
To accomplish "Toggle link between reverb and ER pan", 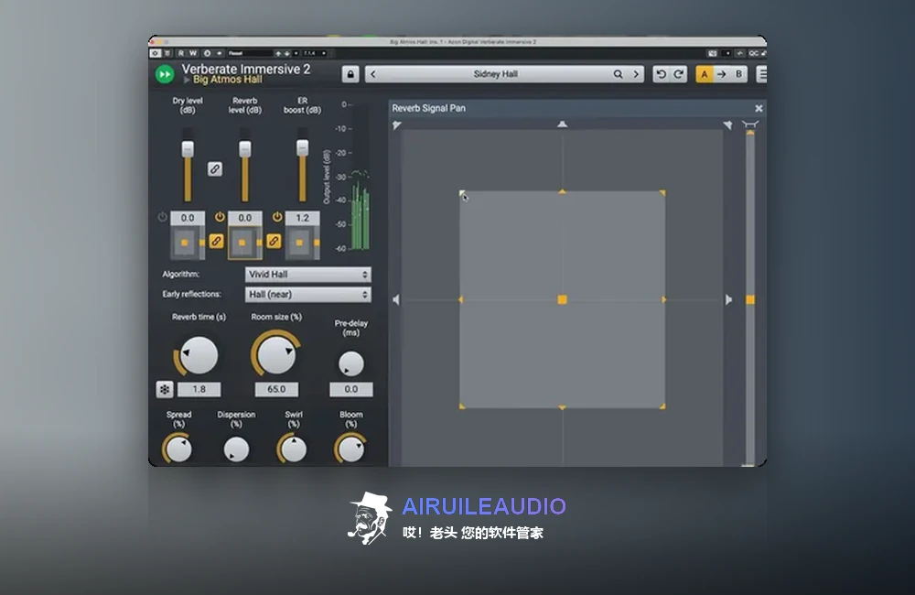I will point(274,241).
